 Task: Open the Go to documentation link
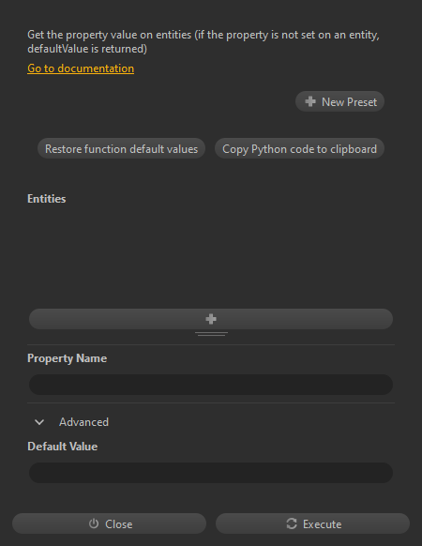[81, 68]
